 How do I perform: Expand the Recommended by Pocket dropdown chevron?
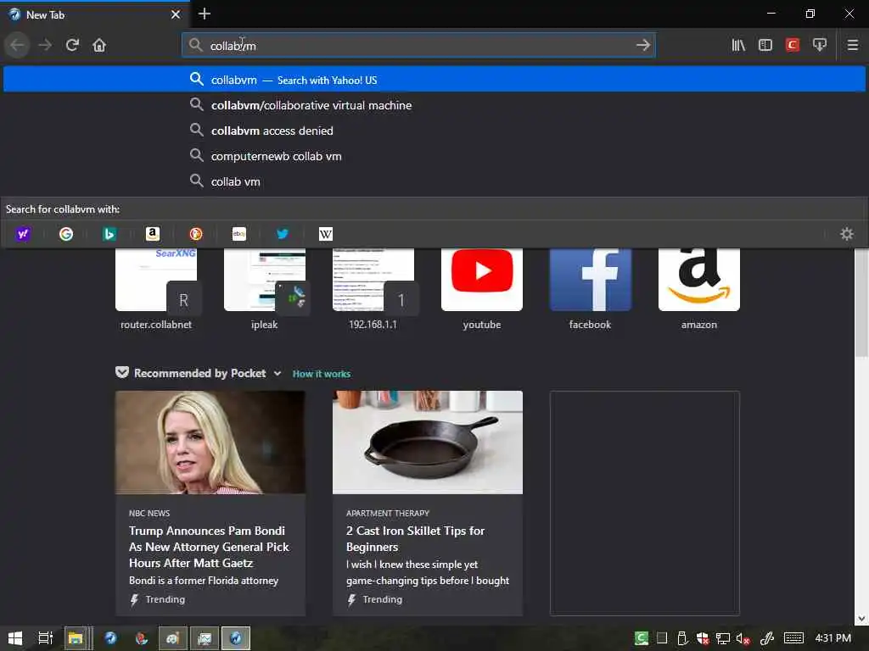point(278,374)
